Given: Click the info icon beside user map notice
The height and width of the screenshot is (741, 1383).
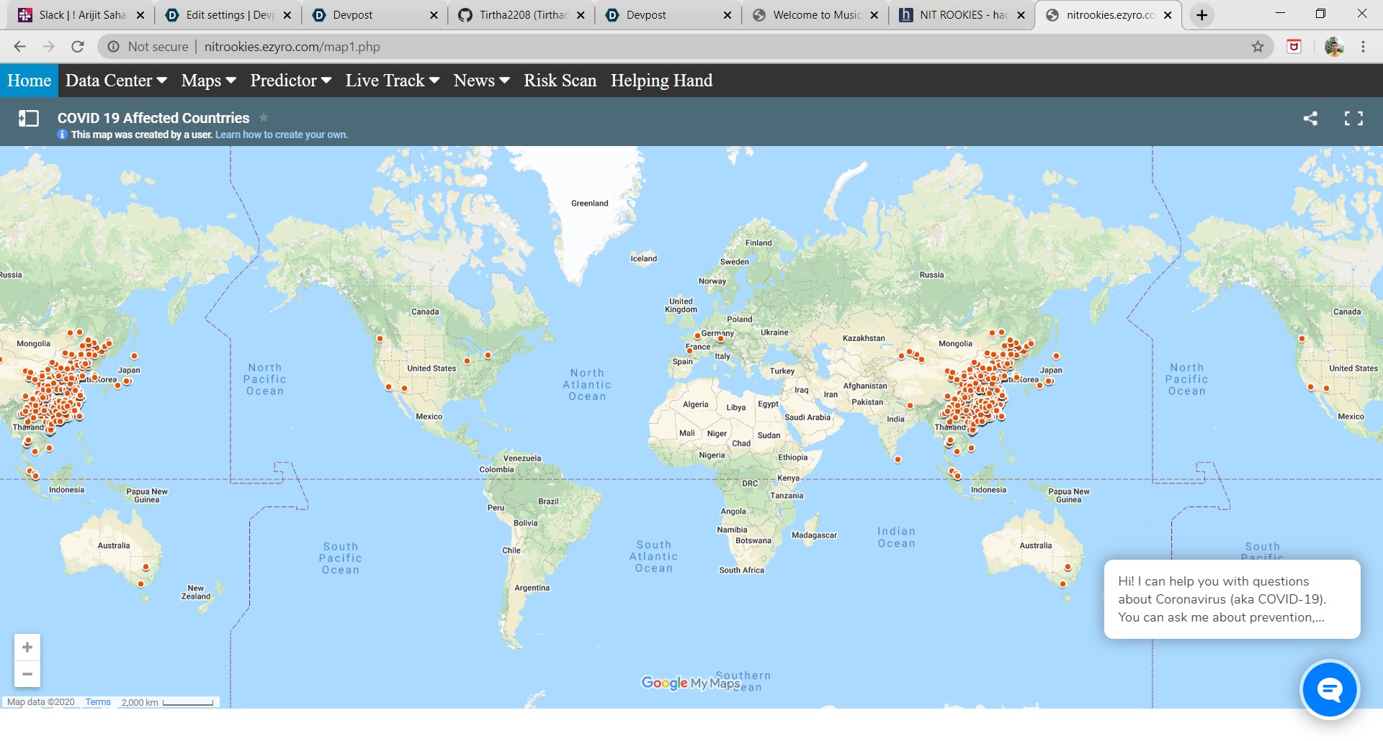Looking at the screenshot, I should pos(63,135).
